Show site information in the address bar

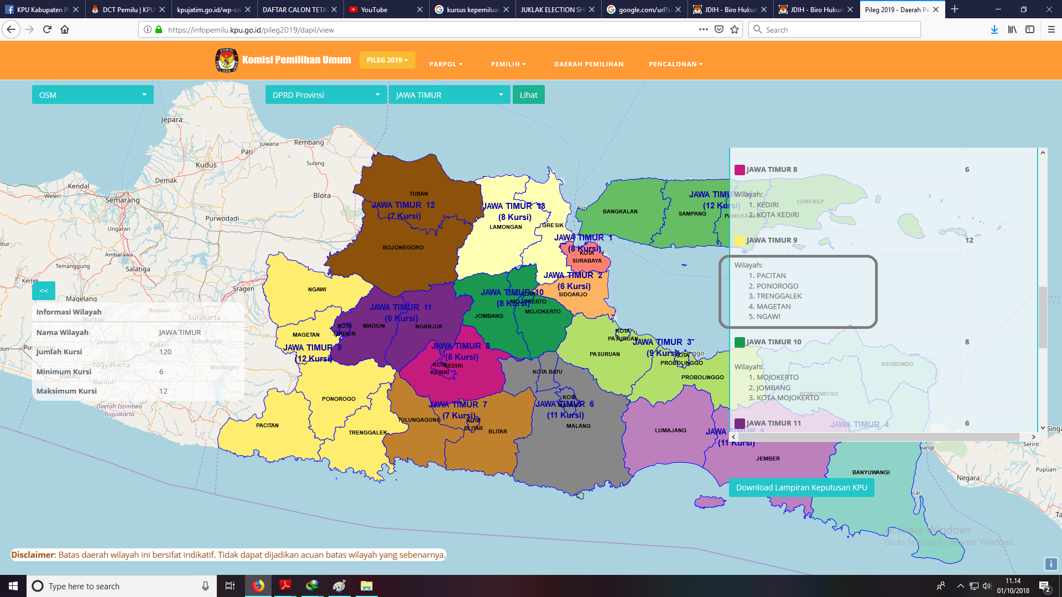(x=148, y=30)
